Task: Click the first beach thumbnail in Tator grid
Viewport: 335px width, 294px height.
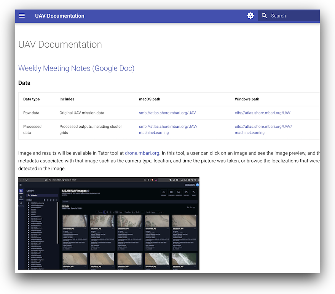Action: (x=75, y=221)
